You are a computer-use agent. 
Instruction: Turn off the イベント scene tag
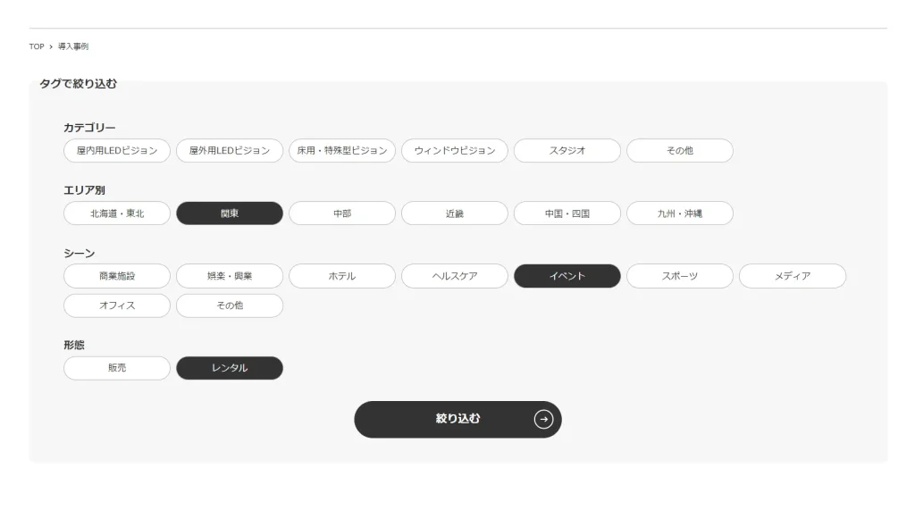567,276
